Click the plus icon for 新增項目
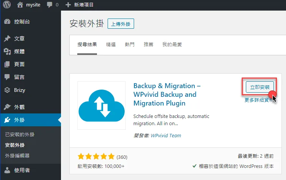The height and width of the screenshot is (180, 286). tap(68, 5)
